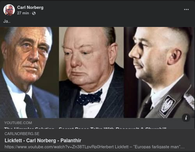
Task: Click the "Ja.." post caption text
Action: 7,21
